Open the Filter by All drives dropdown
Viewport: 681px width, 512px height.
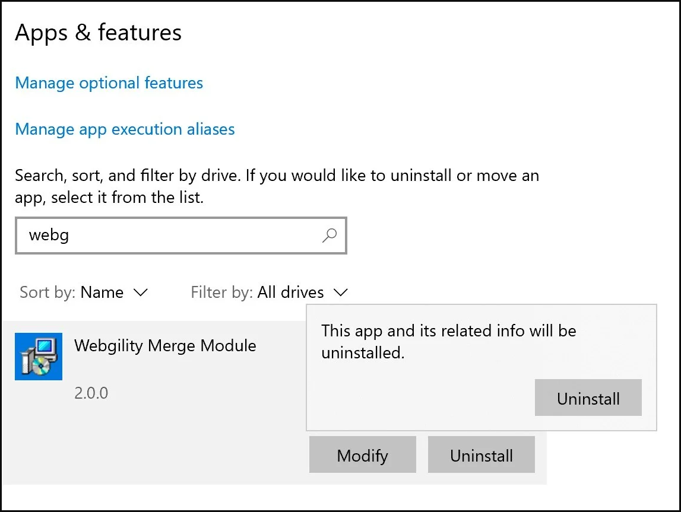tap(269, 292)
